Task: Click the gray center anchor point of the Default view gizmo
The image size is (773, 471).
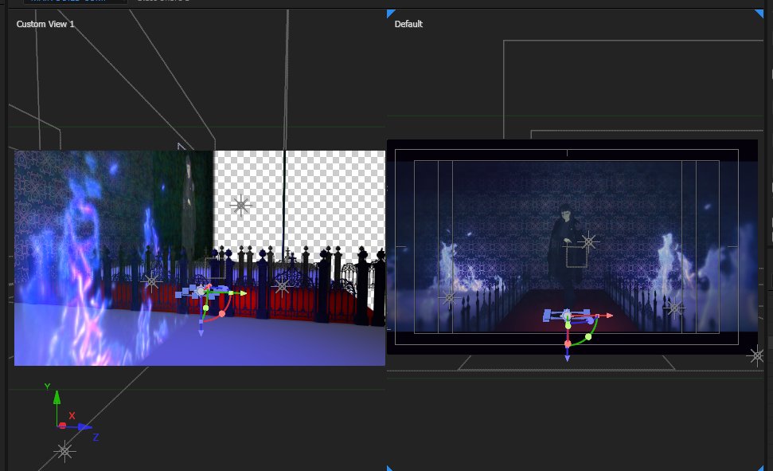Action: (x=567, y=315)
